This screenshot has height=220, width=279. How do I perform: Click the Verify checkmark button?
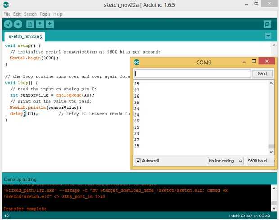[8, 24]
